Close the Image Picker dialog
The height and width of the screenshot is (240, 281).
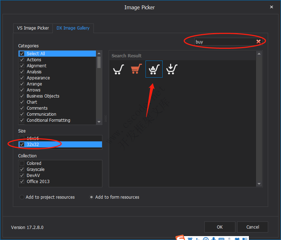pyautogui.click(x=271, y=7)
